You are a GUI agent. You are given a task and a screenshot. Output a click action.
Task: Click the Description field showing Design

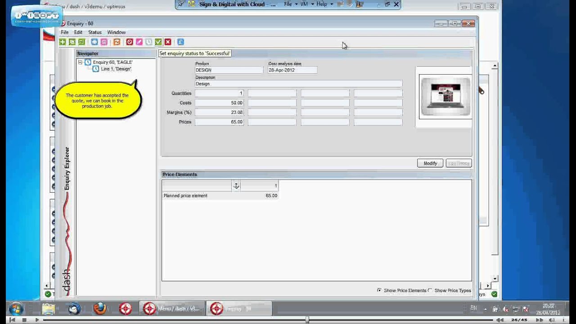[299, 84]
